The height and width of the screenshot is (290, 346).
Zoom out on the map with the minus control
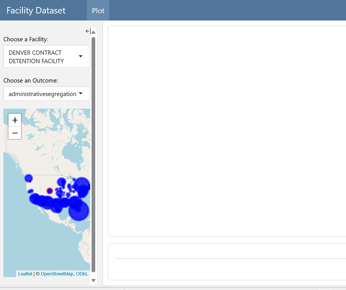[x=14, y=133]
